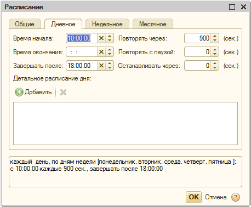Change Повторять через value with spinner
Viewport: 251px width, 207px height.
pos(215,38)
